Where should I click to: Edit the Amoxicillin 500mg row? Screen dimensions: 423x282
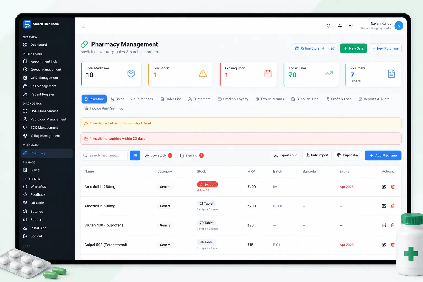click(x=384, y=206)
